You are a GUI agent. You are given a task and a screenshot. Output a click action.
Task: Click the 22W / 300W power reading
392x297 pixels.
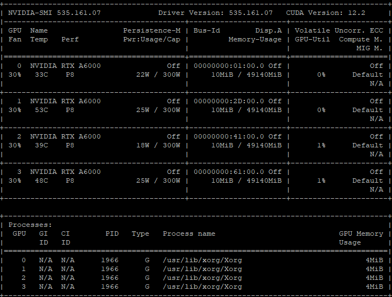pos(158,75)
